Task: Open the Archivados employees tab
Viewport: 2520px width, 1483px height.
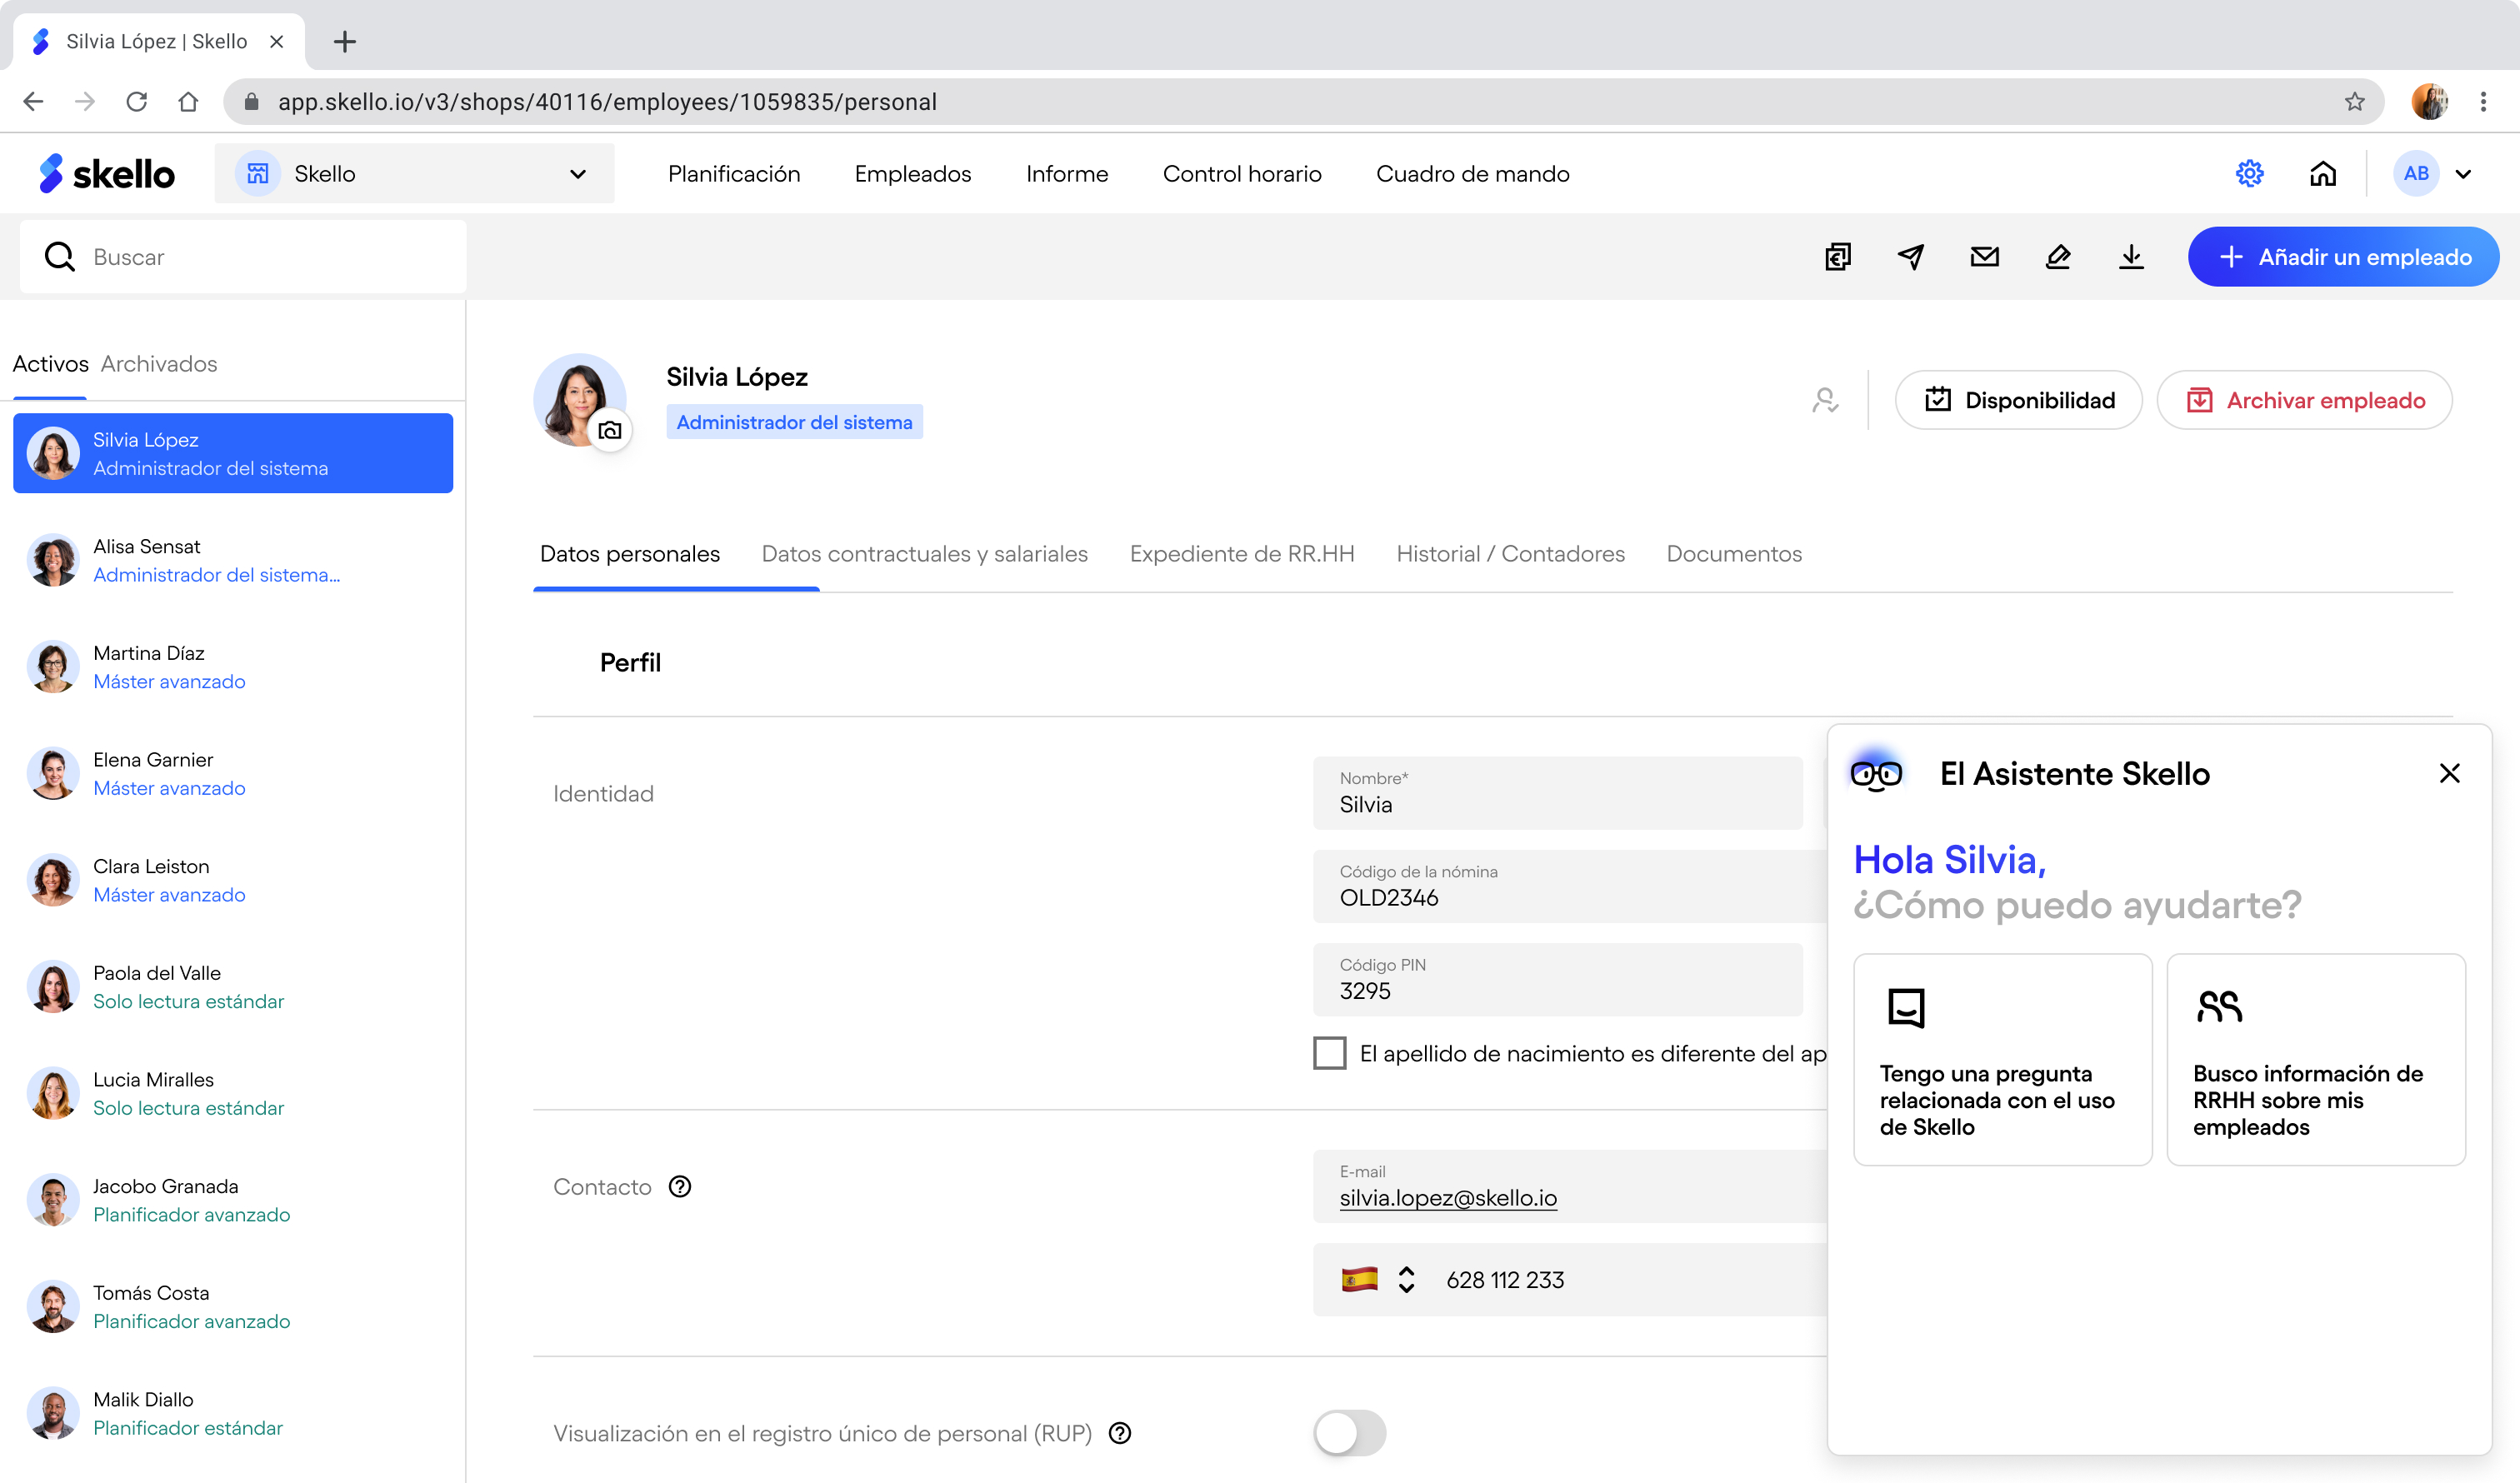Action: pos(158,364)
